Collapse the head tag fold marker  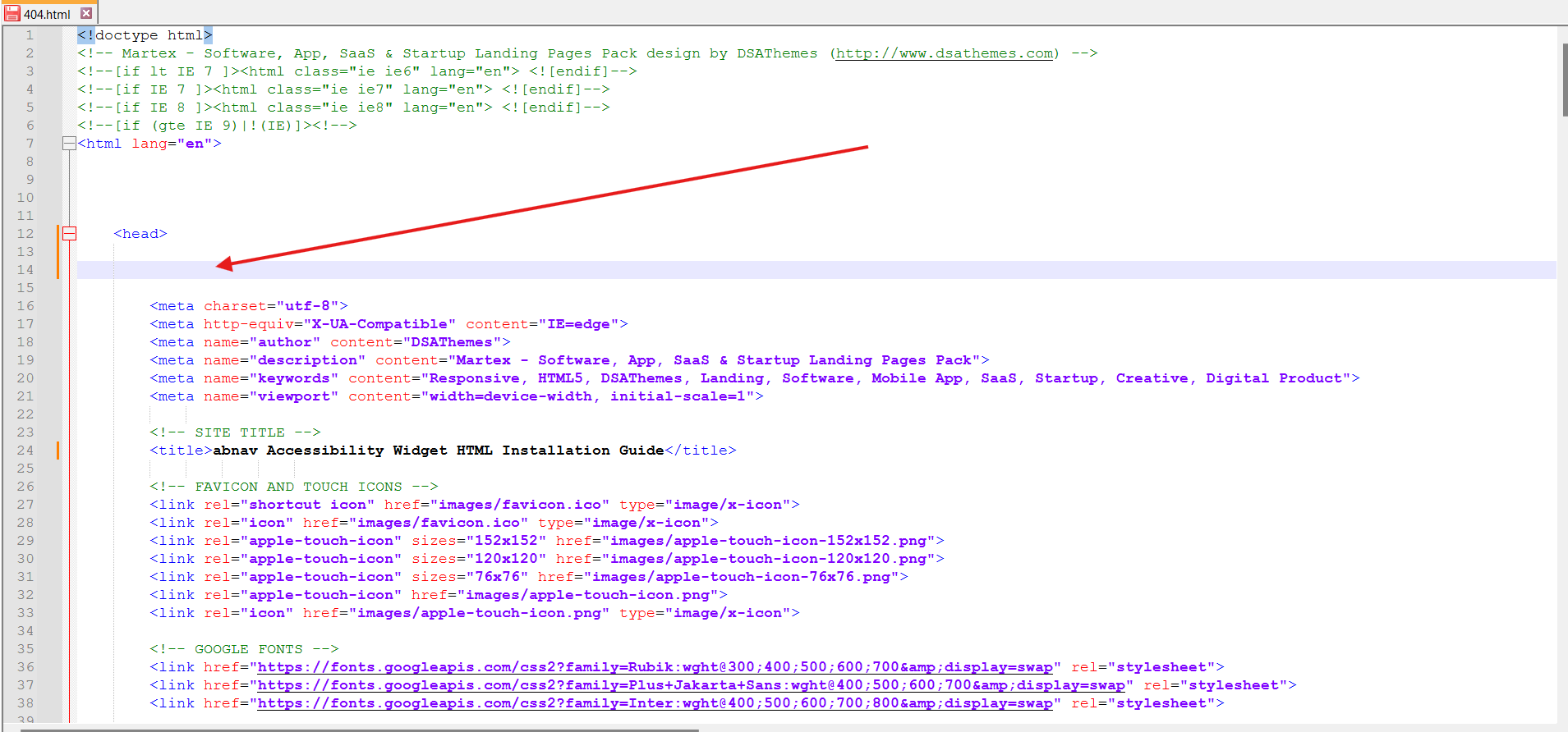pyautogui.click(x=70, y=234)
